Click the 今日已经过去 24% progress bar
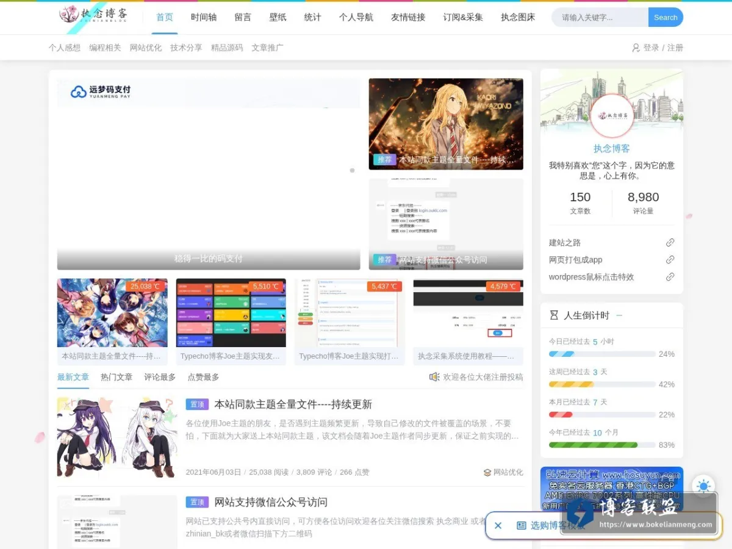The height and width of the screenshot is (549, 732). pyautogui.click(x=602, y=354)
